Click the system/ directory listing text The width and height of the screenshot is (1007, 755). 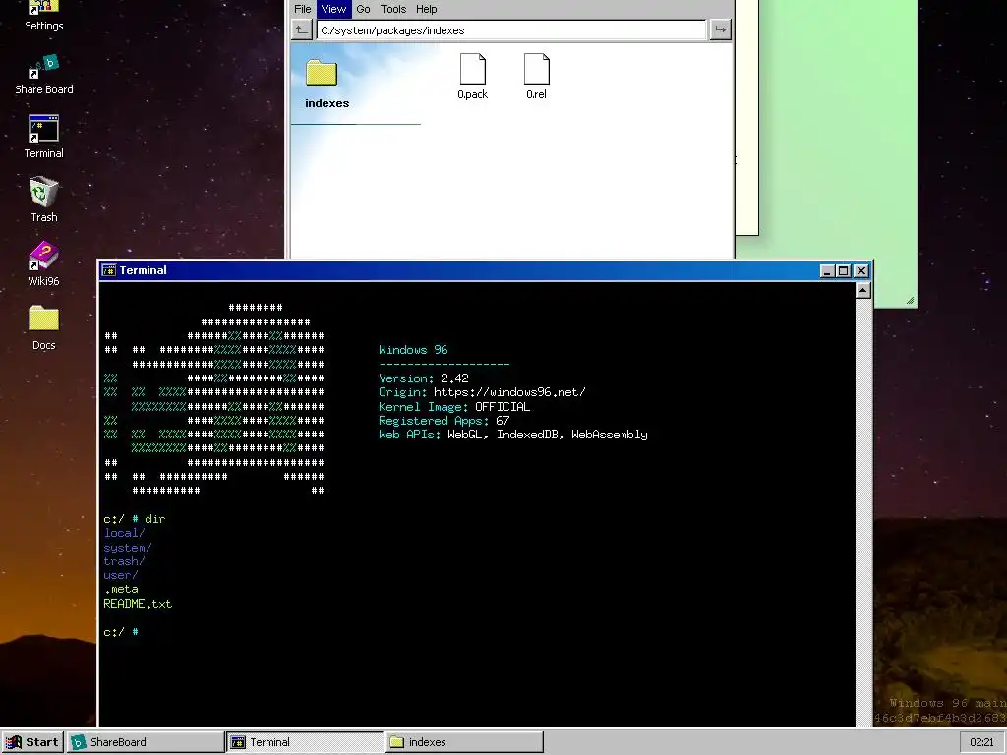127,548
